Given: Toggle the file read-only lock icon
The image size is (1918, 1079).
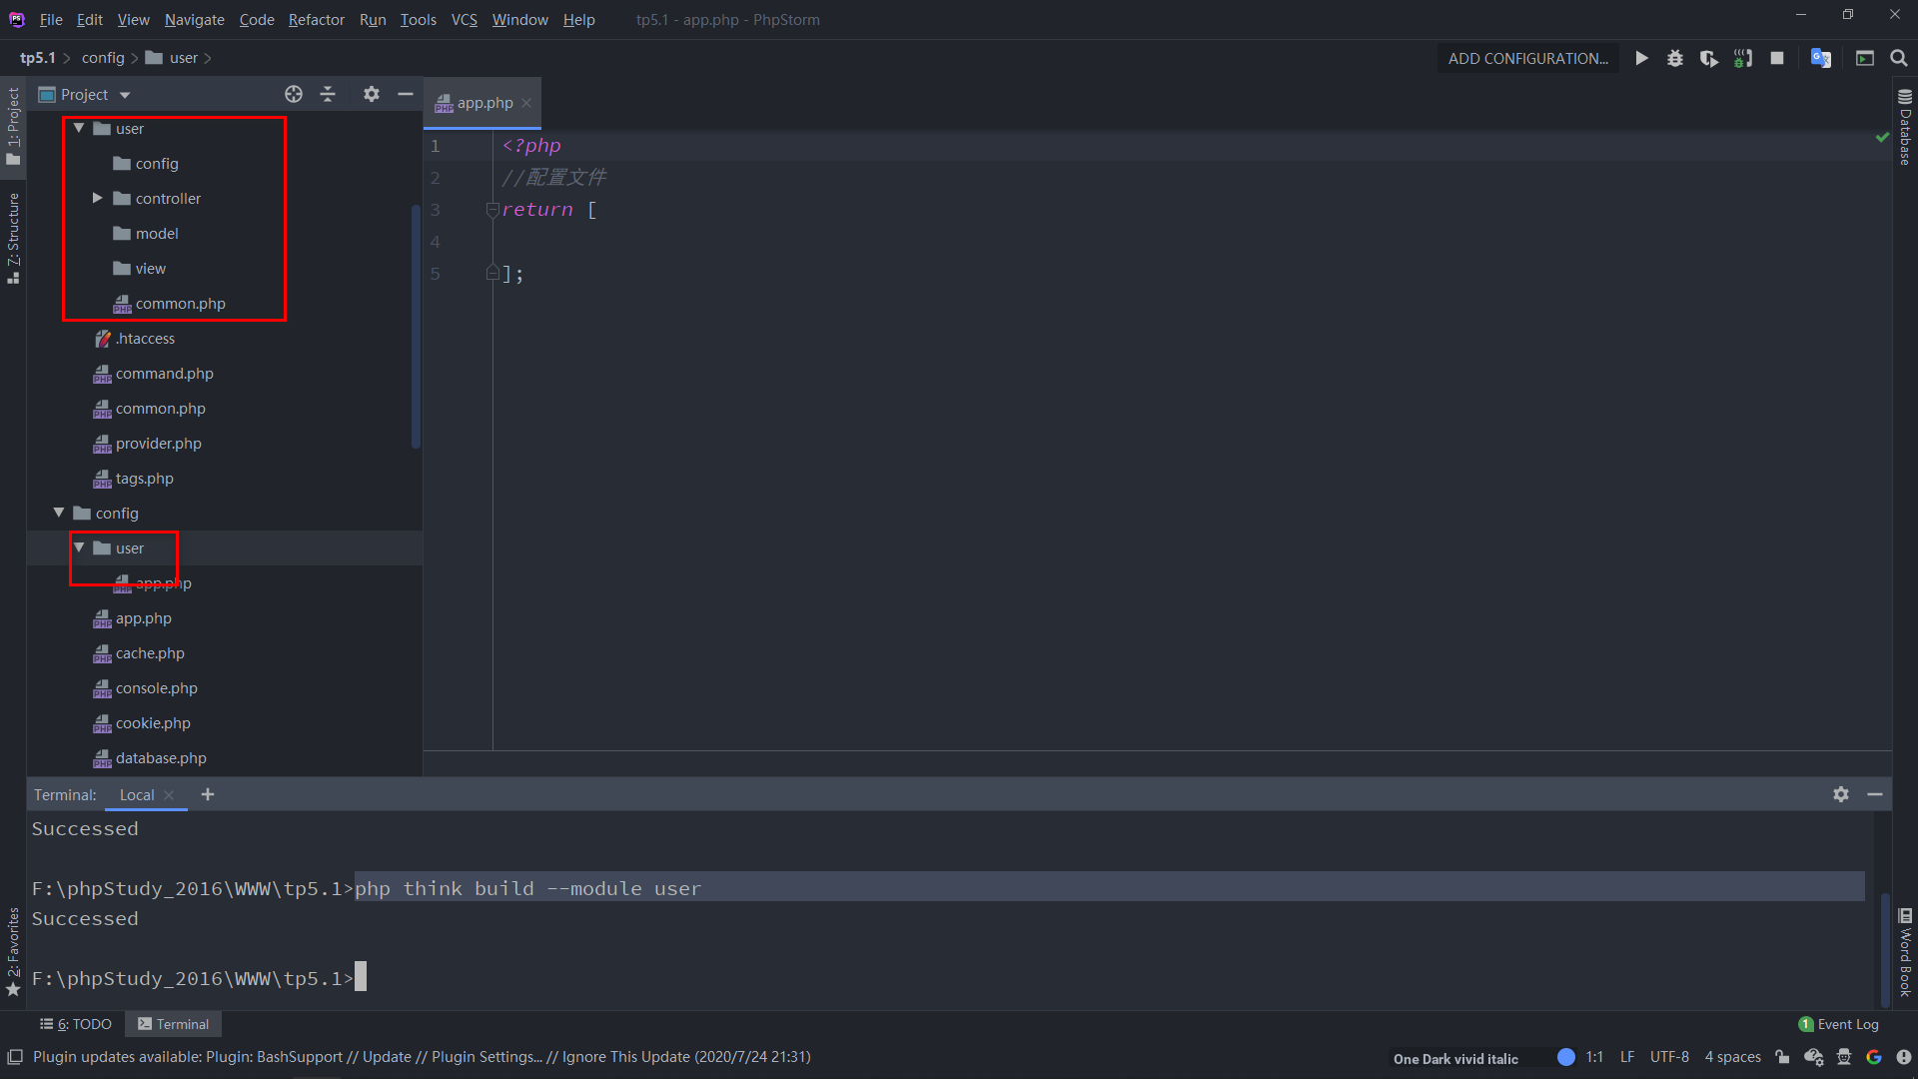Looking at the screenshot, I should click(1782, 1057).
